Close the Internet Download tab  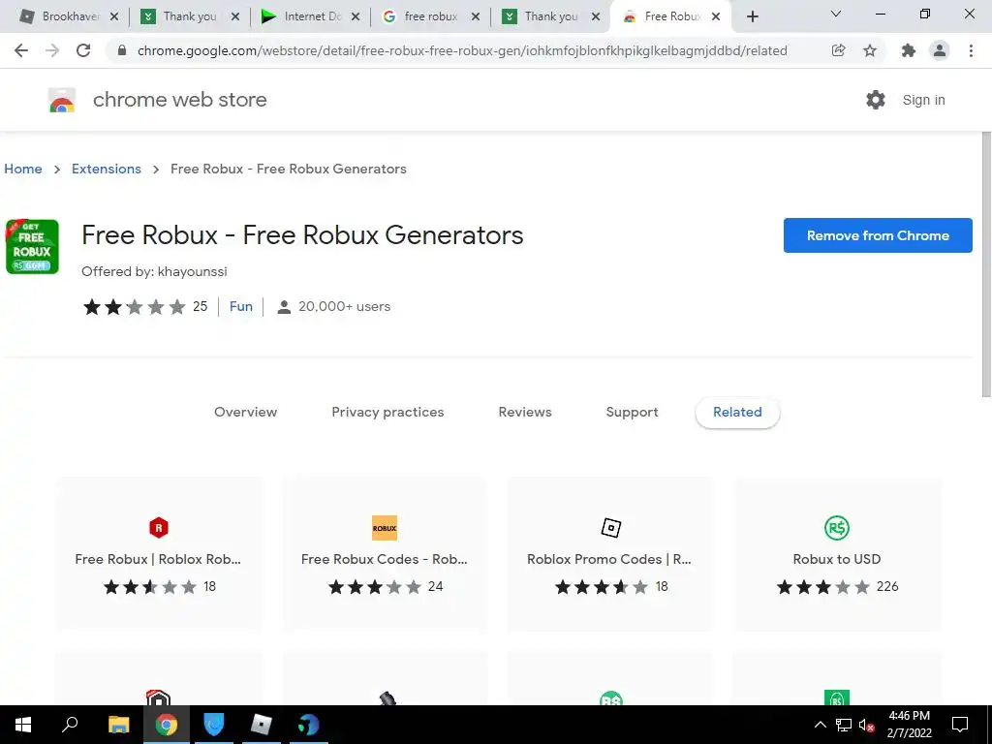tap(356, 17)
